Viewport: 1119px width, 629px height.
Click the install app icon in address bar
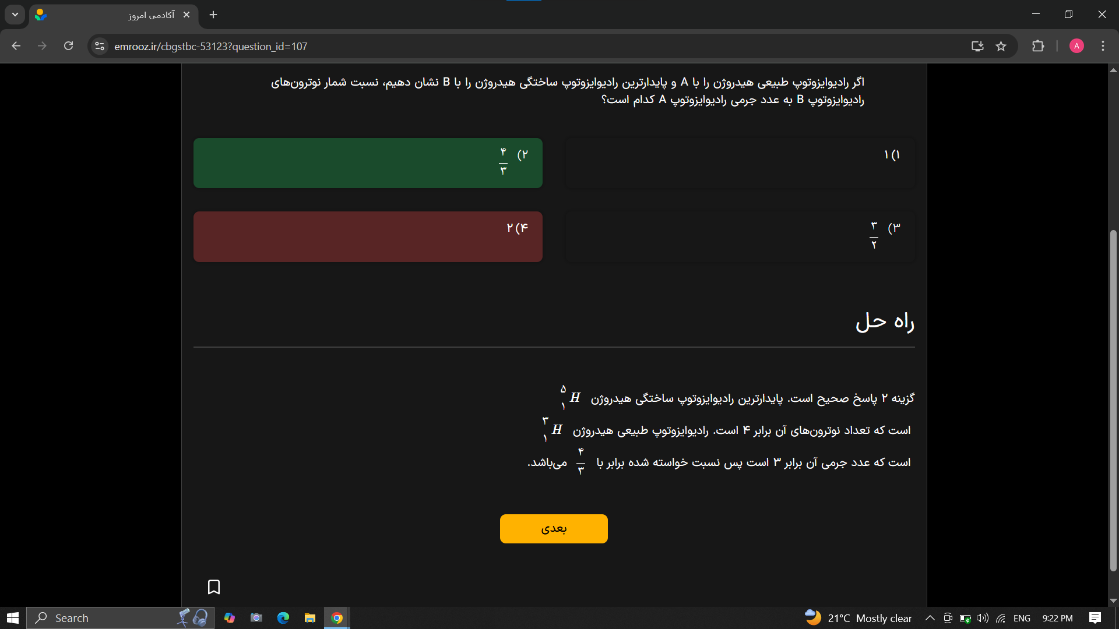click(x=977, y=46)
